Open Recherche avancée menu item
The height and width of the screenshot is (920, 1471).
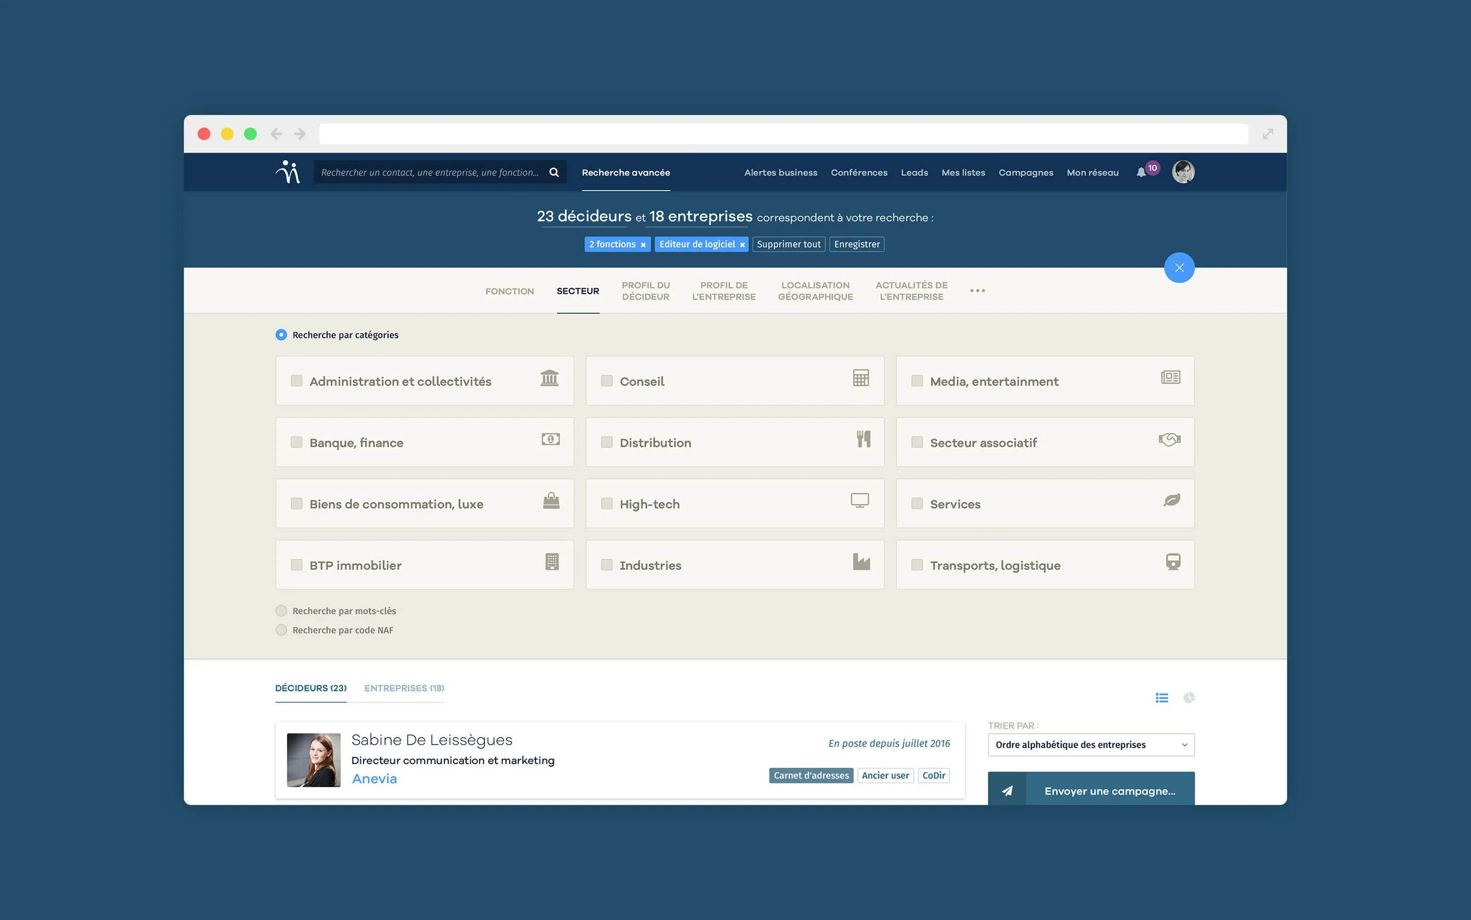coord(625,173)
